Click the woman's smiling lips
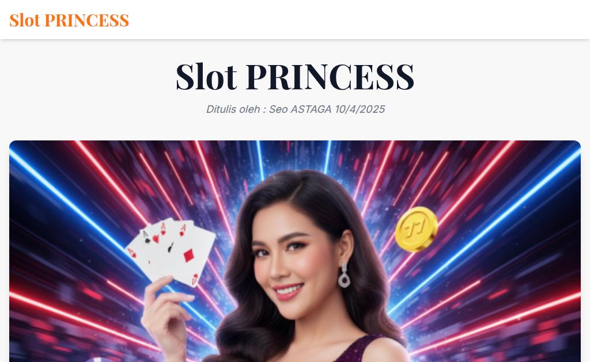 tap(288, 291)
